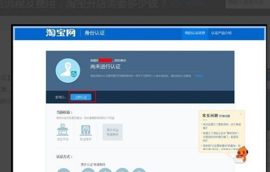Select the first round verification method icon

point(63,170)
